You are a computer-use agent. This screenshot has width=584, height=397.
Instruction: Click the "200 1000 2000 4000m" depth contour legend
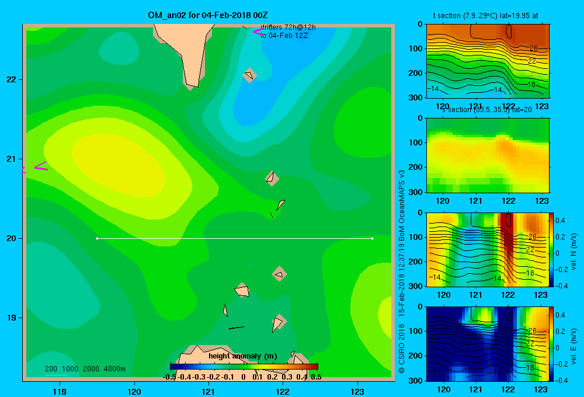pyautogui.click(x=85, y=369)
